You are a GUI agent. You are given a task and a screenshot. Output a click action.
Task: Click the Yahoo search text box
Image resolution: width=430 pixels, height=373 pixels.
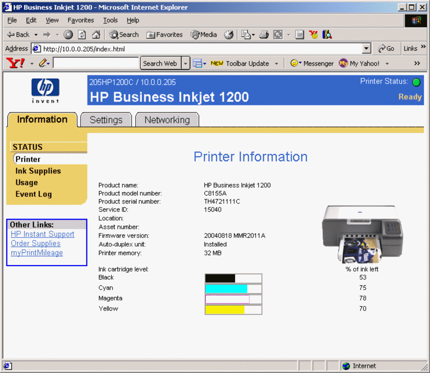(96, 63)
